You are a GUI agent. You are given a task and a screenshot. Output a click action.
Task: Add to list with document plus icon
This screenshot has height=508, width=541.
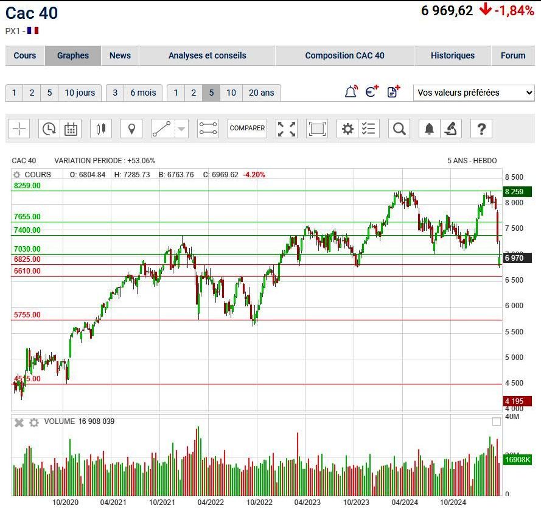tap(393, 92)
